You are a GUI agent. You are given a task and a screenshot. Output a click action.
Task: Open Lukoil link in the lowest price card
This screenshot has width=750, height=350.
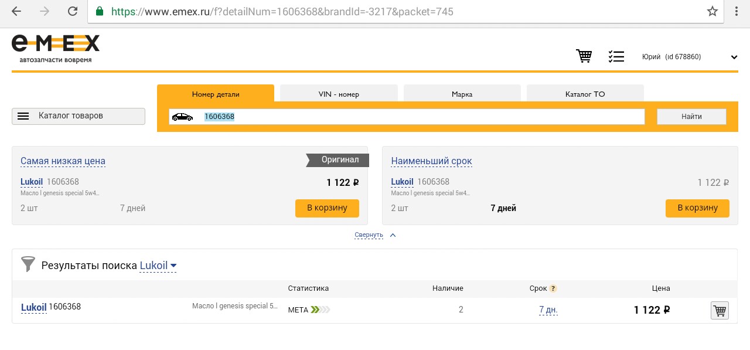click(x=32, y=182)
